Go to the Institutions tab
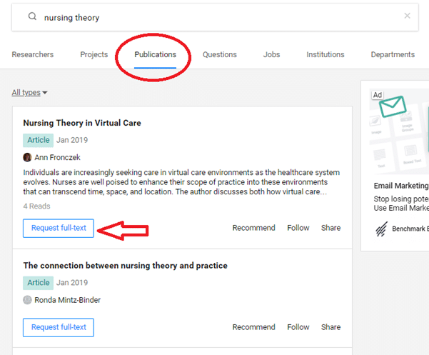This screenshot has height=355, width=429. [x=325, y=54]
